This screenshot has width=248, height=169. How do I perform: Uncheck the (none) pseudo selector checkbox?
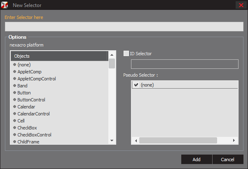pyautogui.click(x=136, y=85)
